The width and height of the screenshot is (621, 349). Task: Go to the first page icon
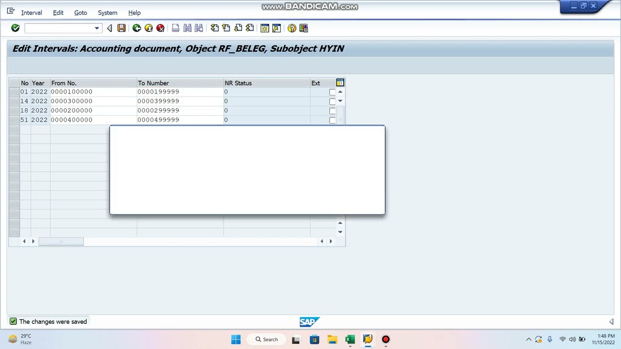[214, 28]
